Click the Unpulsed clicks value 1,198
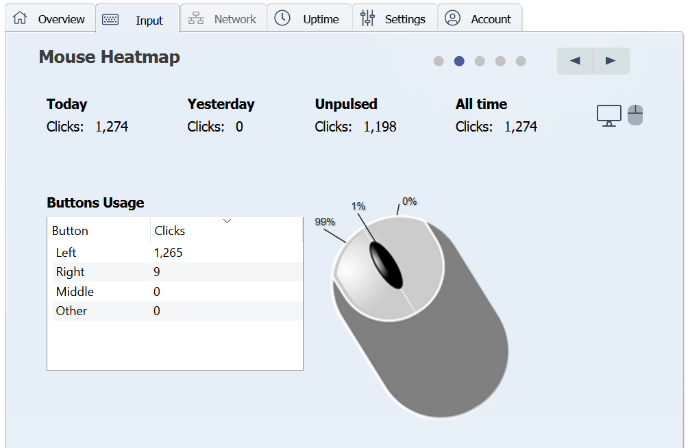This screenshot has height=448, width=690. pos(380,127)
